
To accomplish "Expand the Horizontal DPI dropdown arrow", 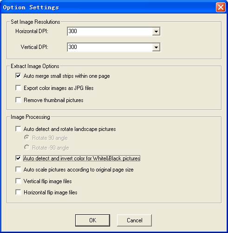I will 156,32.
